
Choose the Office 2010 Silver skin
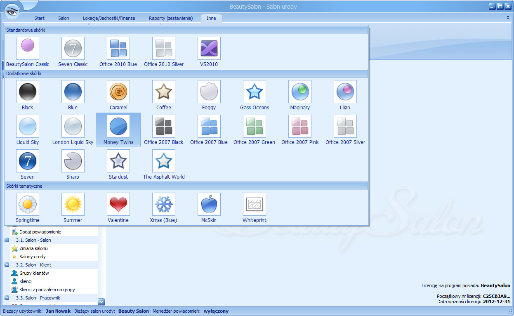[164, 52]
